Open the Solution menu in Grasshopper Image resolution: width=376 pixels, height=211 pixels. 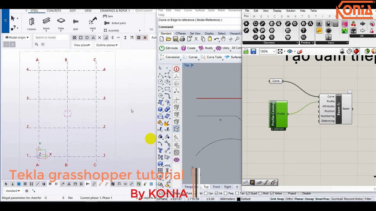tap(291, 11)
